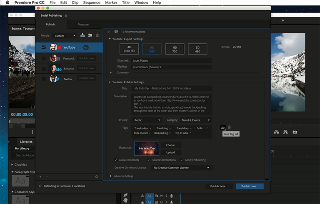The height and width of the screenshot is (204, 320).
Task: Collapse the Youtube Export Settings section
Action: coord(110,39)
